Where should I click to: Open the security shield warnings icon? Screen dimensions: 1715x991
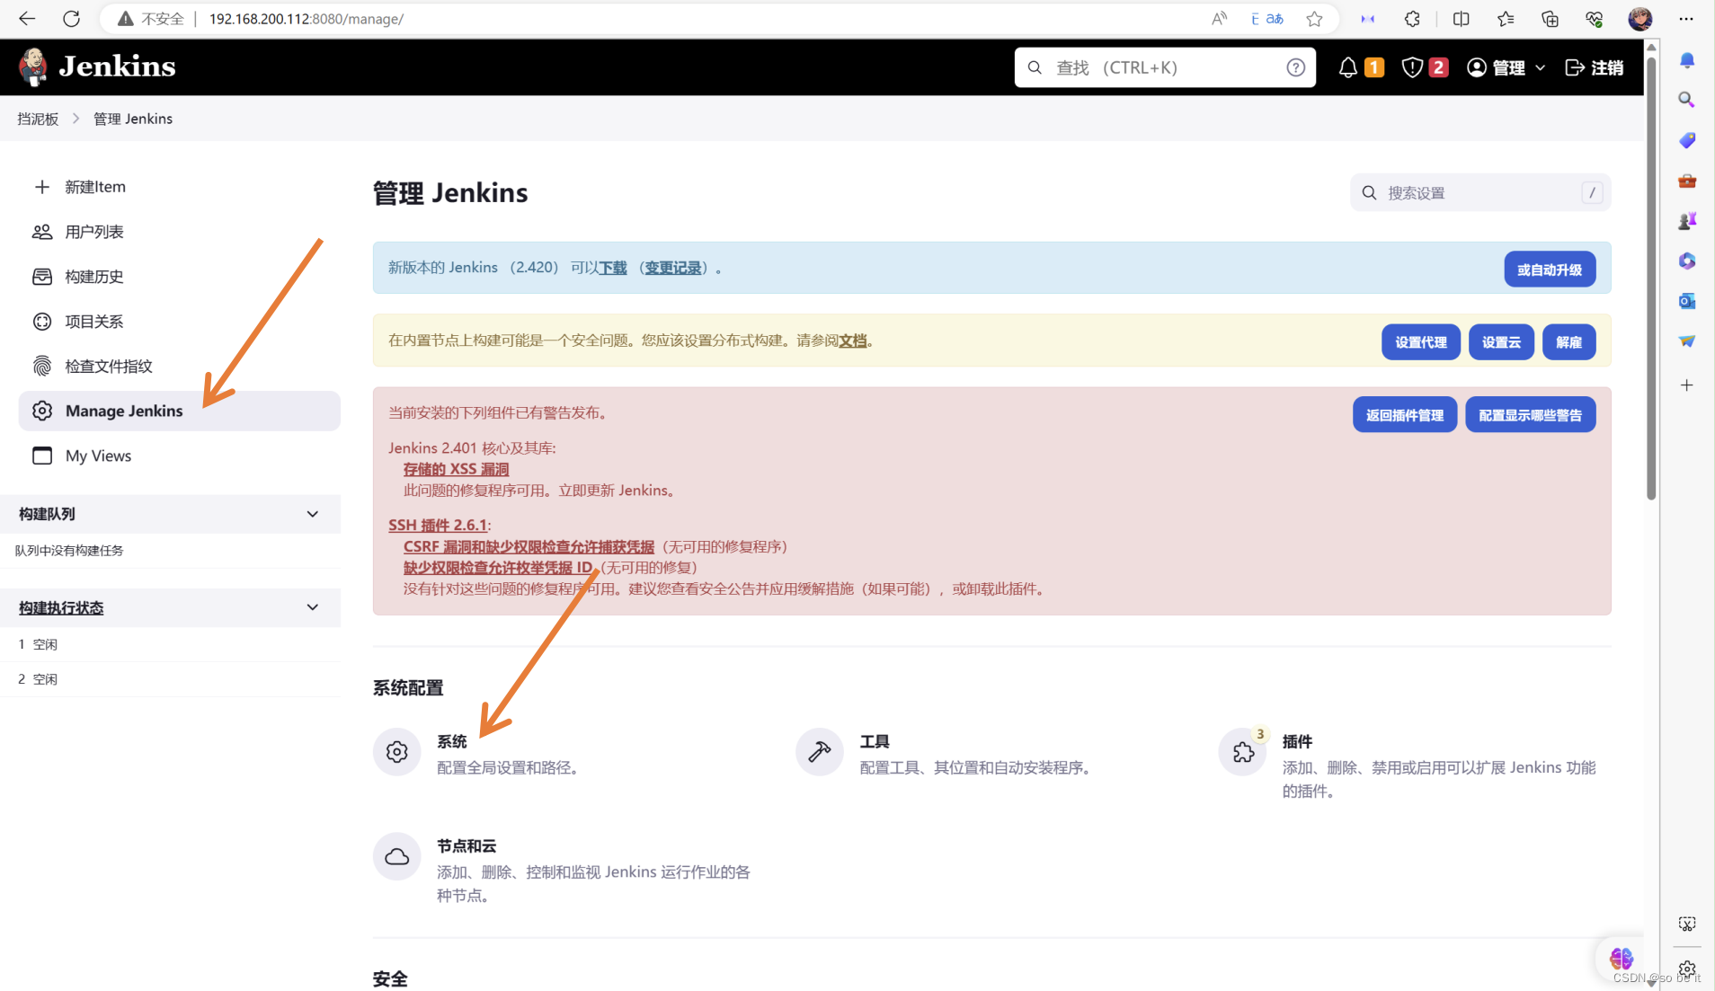(x=1412, y=67)
